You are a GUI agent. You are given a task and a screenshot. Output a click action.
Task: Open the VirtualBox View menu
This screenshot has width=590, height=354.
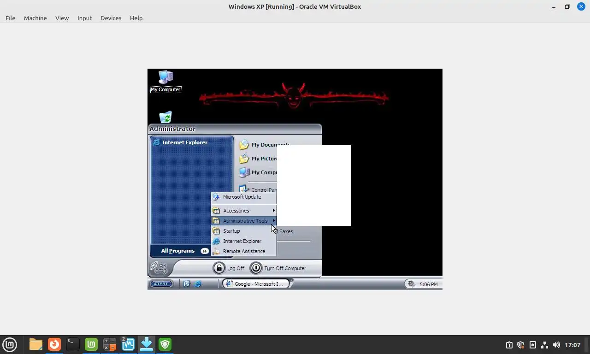pyautogui.click(x=62, y=18)
